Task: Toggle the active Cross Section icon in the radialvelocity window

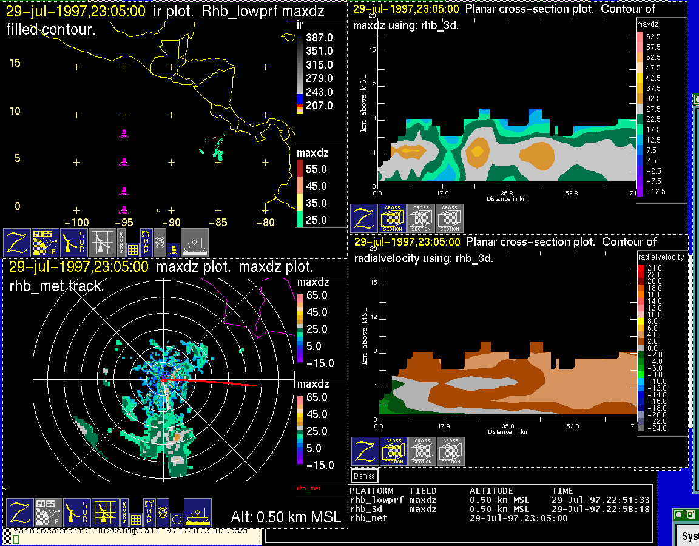Action: coord(394,451)
